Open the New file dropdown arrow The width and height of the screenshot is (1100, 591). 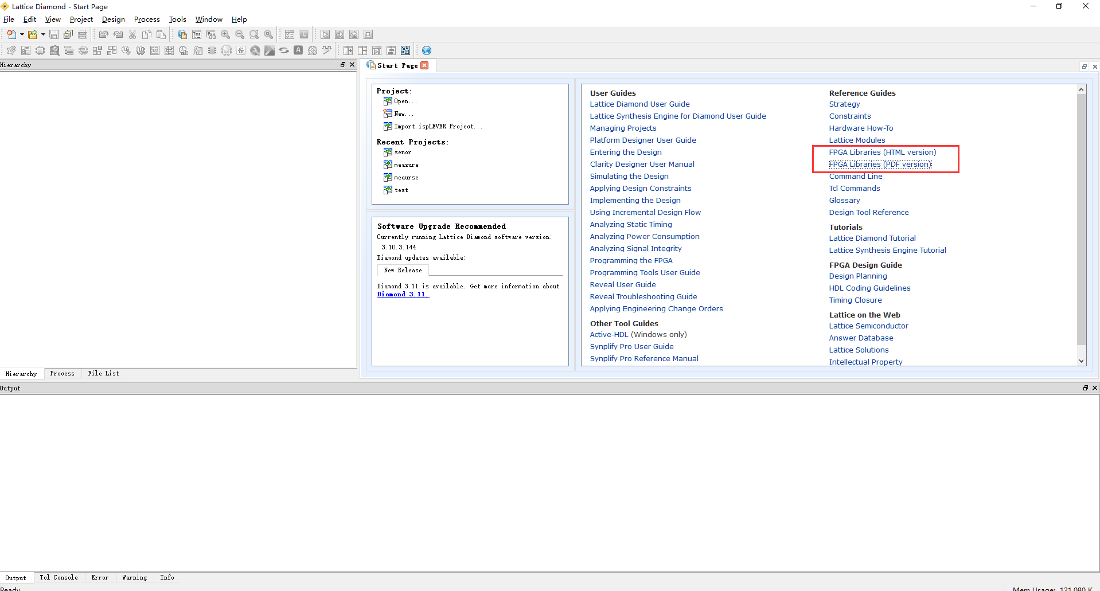(x=22, y=34)
